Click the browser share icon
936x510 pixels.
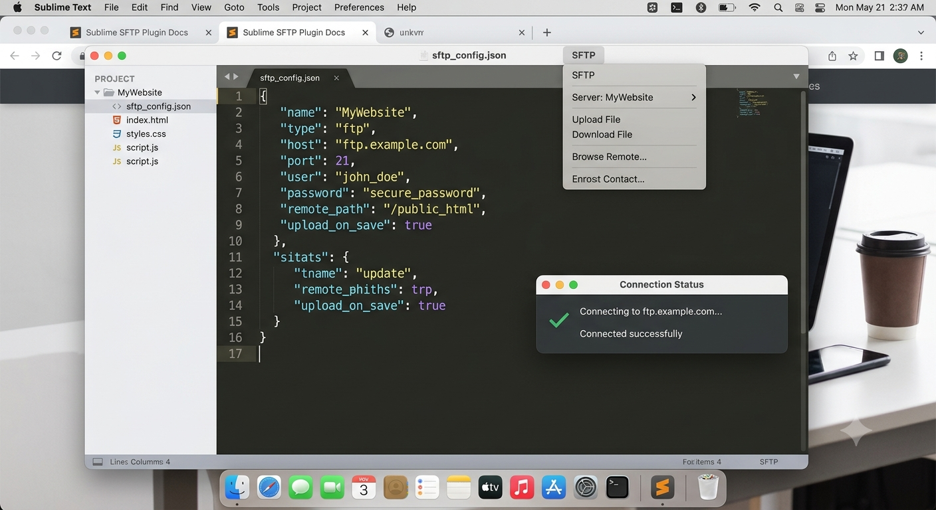pyautogui.click(x=832, y=56)
